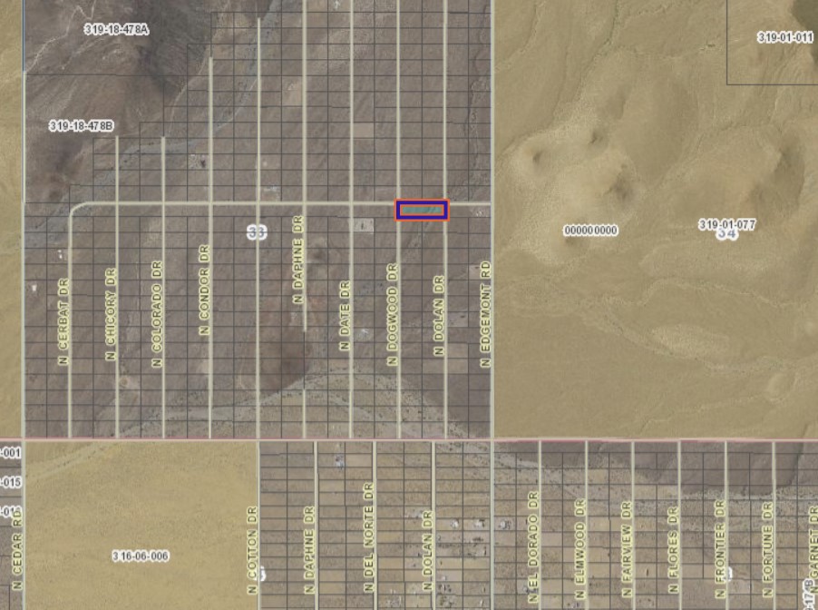Click the N Fairview Dr street label
The image size is (818, 610).
point(626,545)
